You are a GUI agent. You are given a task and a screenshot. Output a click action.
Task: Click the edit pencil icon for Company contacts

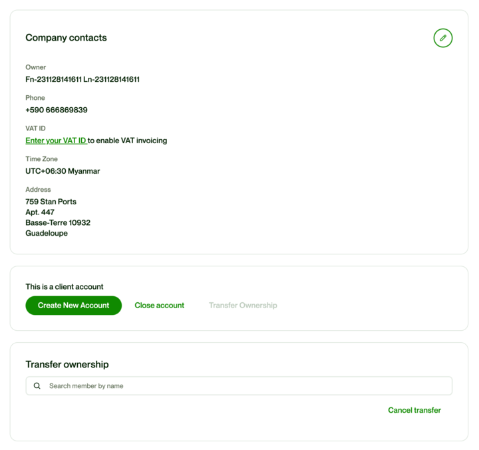pyautogui.click(x=442, y=39)
